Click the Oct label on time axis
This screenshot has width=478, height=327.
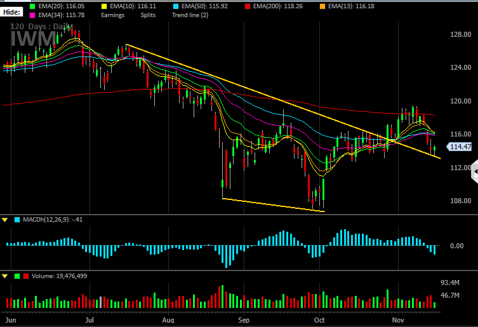click(x=319, y=320)
